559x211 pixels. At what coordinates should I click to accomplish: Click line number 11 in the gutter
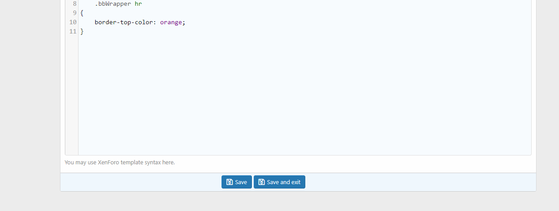click(x=73, y=31)
